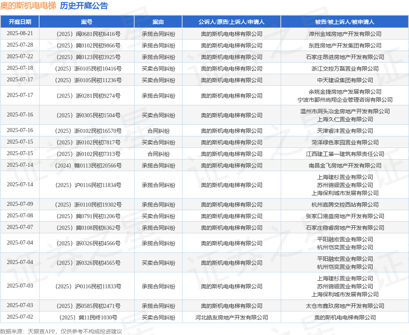
Task: Click defendant 江西建工第一建筑有限责任公司
Action: point(345,154)
